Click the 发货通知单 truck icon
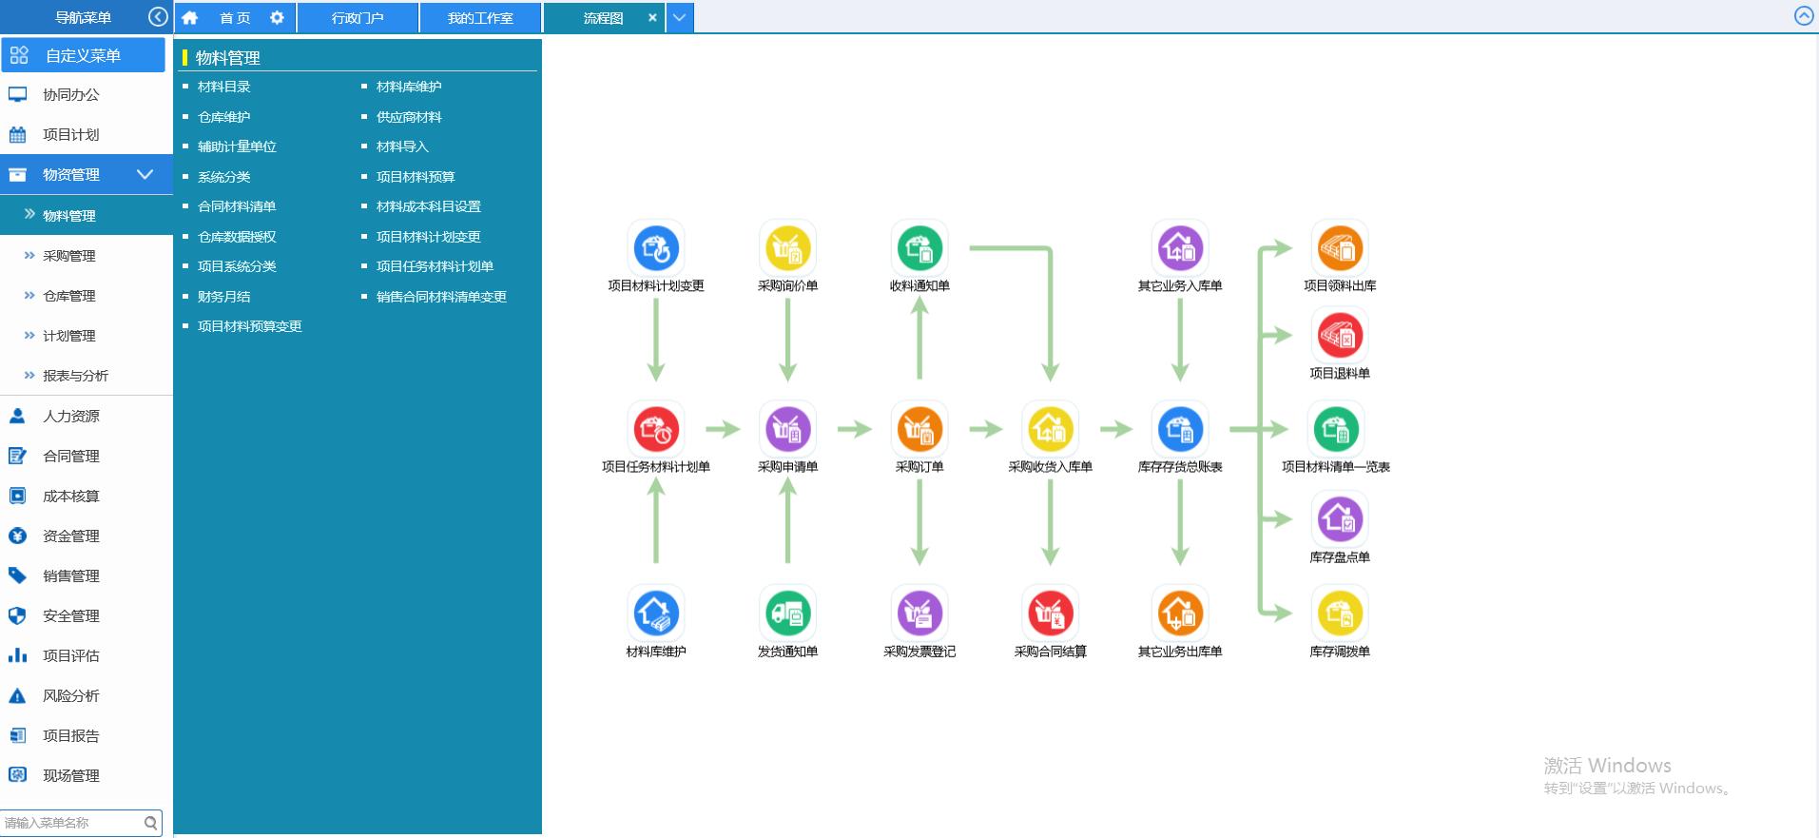 point(787,614)
